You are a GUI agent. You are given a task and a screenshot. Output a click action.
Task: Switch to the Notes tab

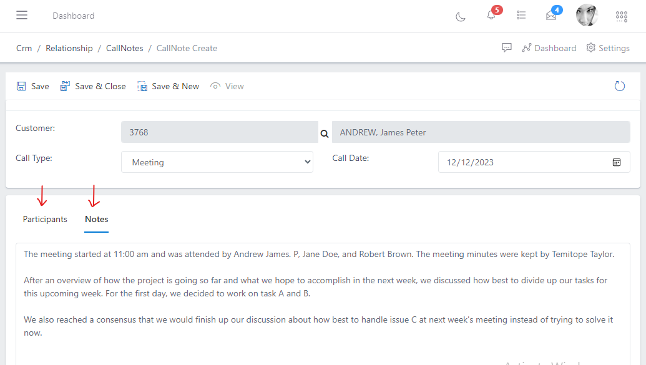pos(96,219)
